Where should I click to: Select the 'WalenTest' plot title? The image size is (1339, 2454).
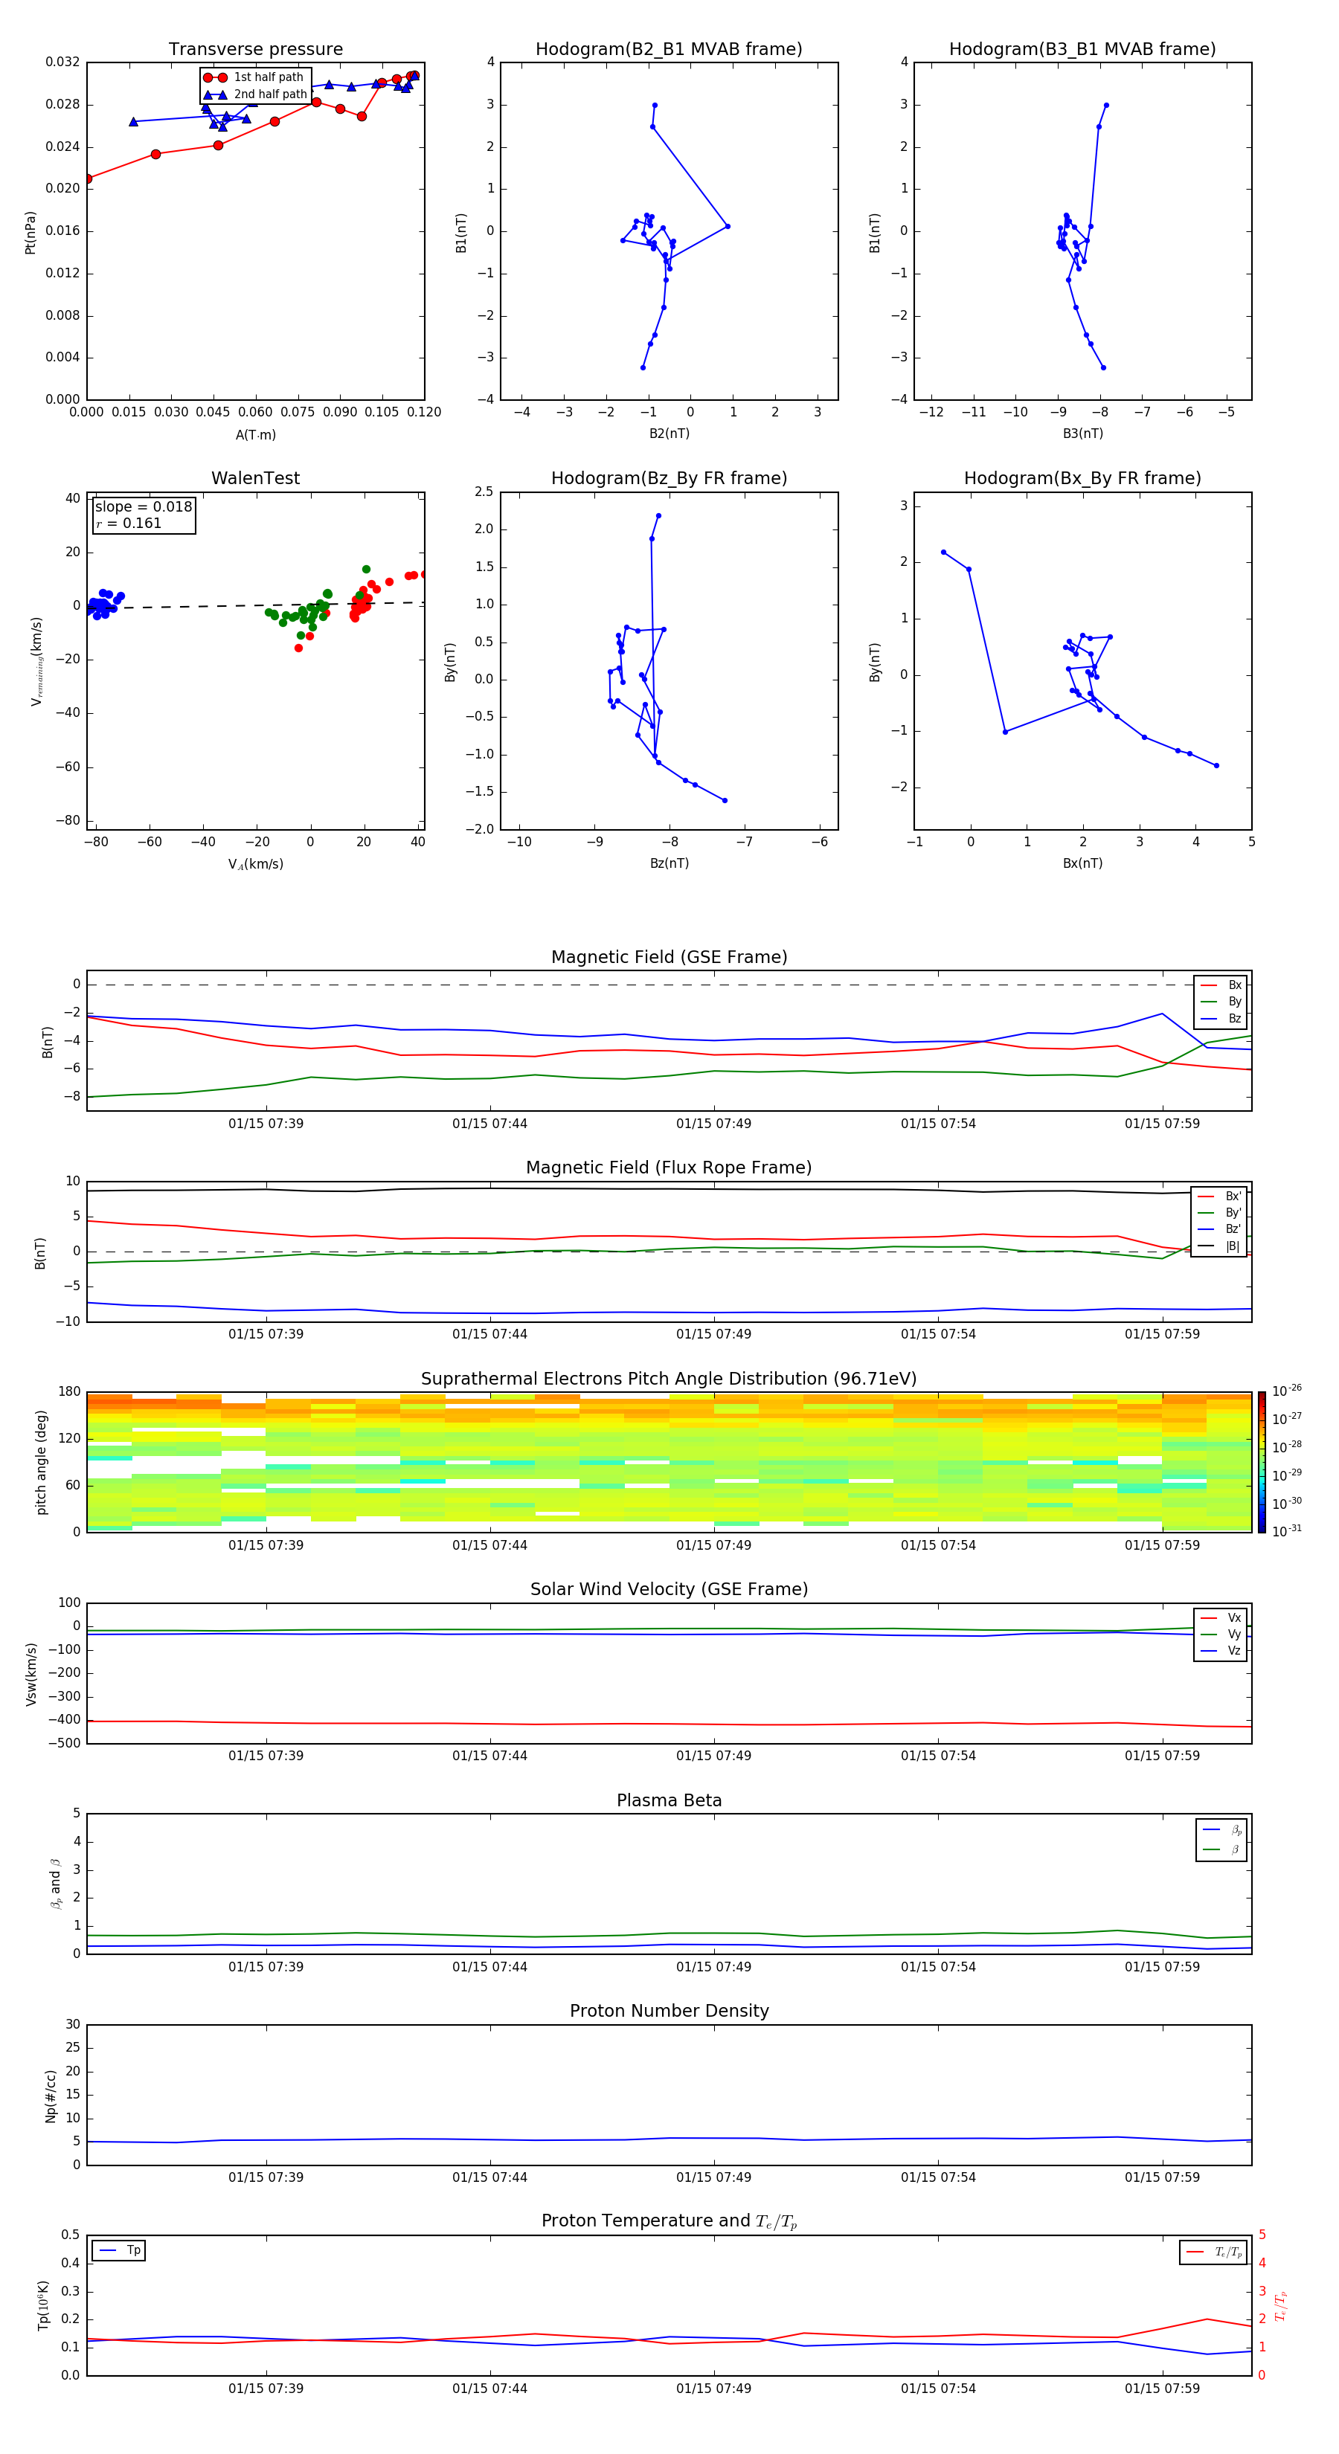[x=255, y=478]
